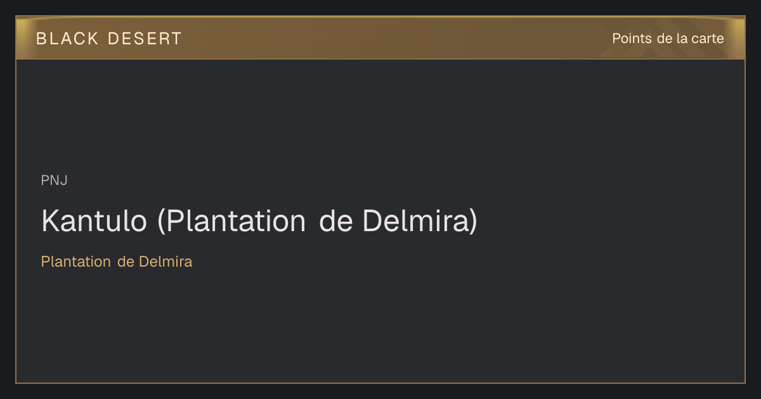Click Delmira) at the end of the title

(420, 221)
